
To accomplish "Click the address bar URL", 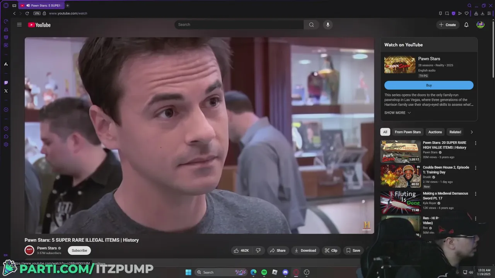I will [x=68, y=13].
